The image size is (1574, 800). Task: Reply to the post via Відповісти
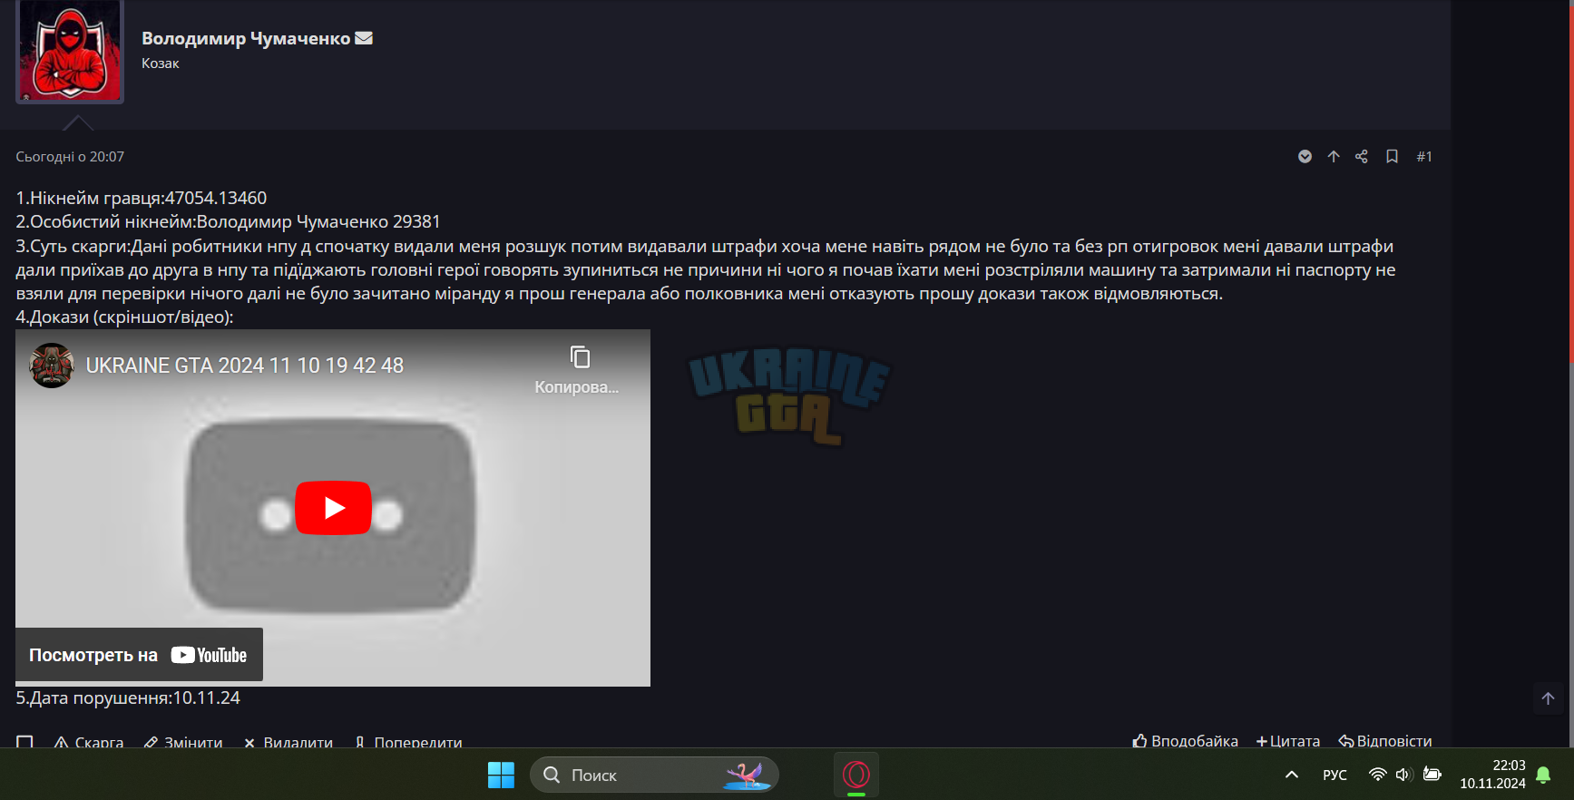(1385, 741)
